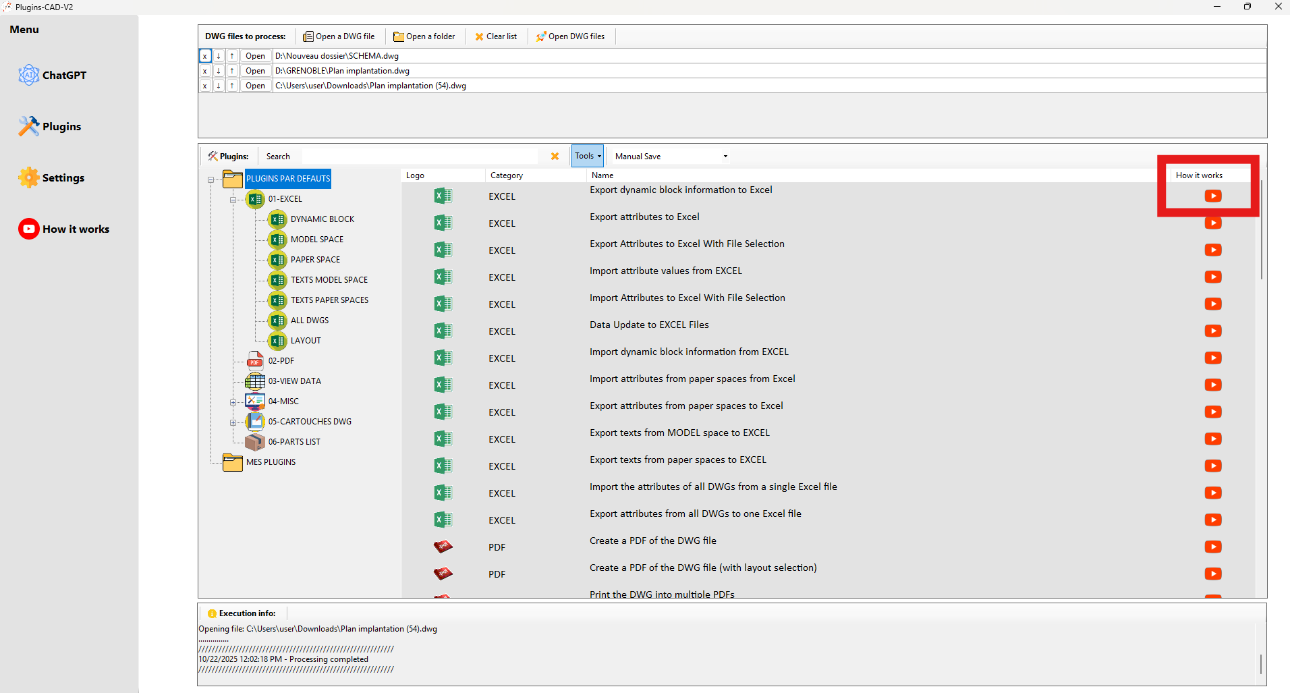Image resolution: width=1290 pixels, height=693 pixels.
Task: Select DYNAMIC BLOCK tree item
Action: pyautogui.click(x=322, y=219)
